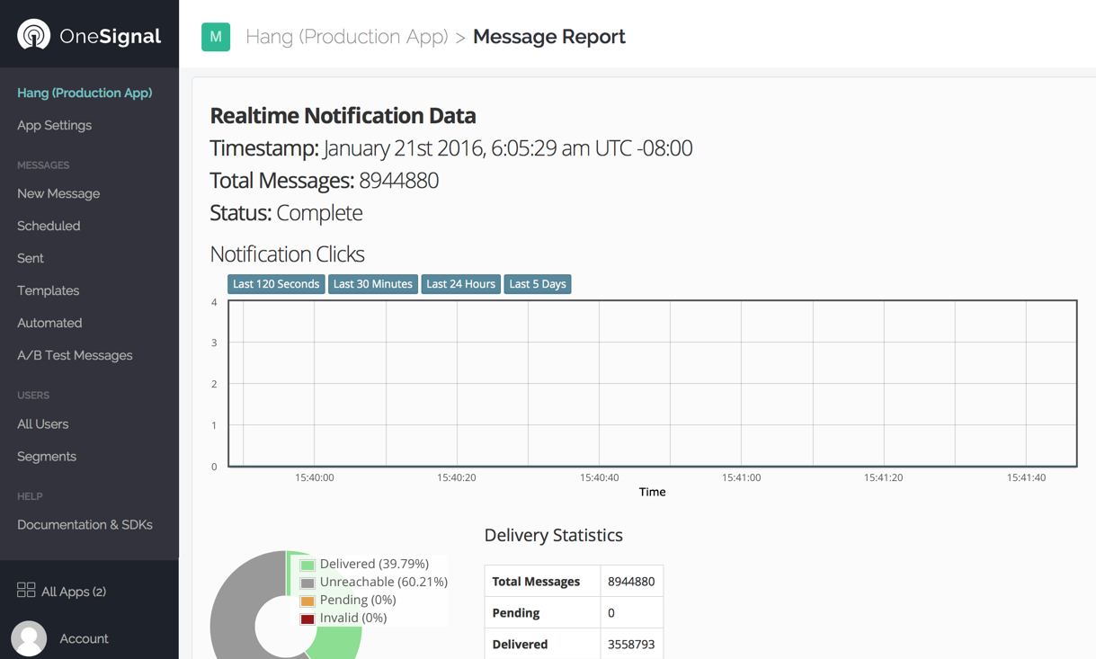This screenshot has height=659, width=1096.
Task: Click Hang (Production App) breadcrumb
Action: [347, 37]
